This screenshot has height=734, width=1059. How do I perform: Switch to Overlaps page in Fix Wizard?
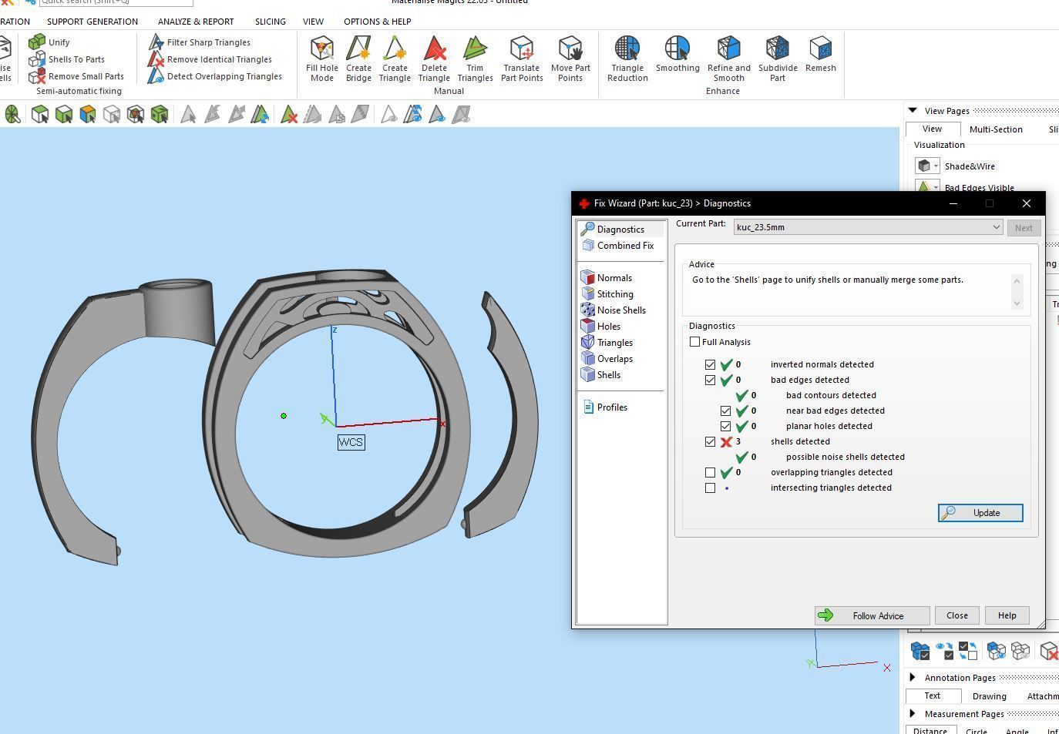[x=607, y=359]
